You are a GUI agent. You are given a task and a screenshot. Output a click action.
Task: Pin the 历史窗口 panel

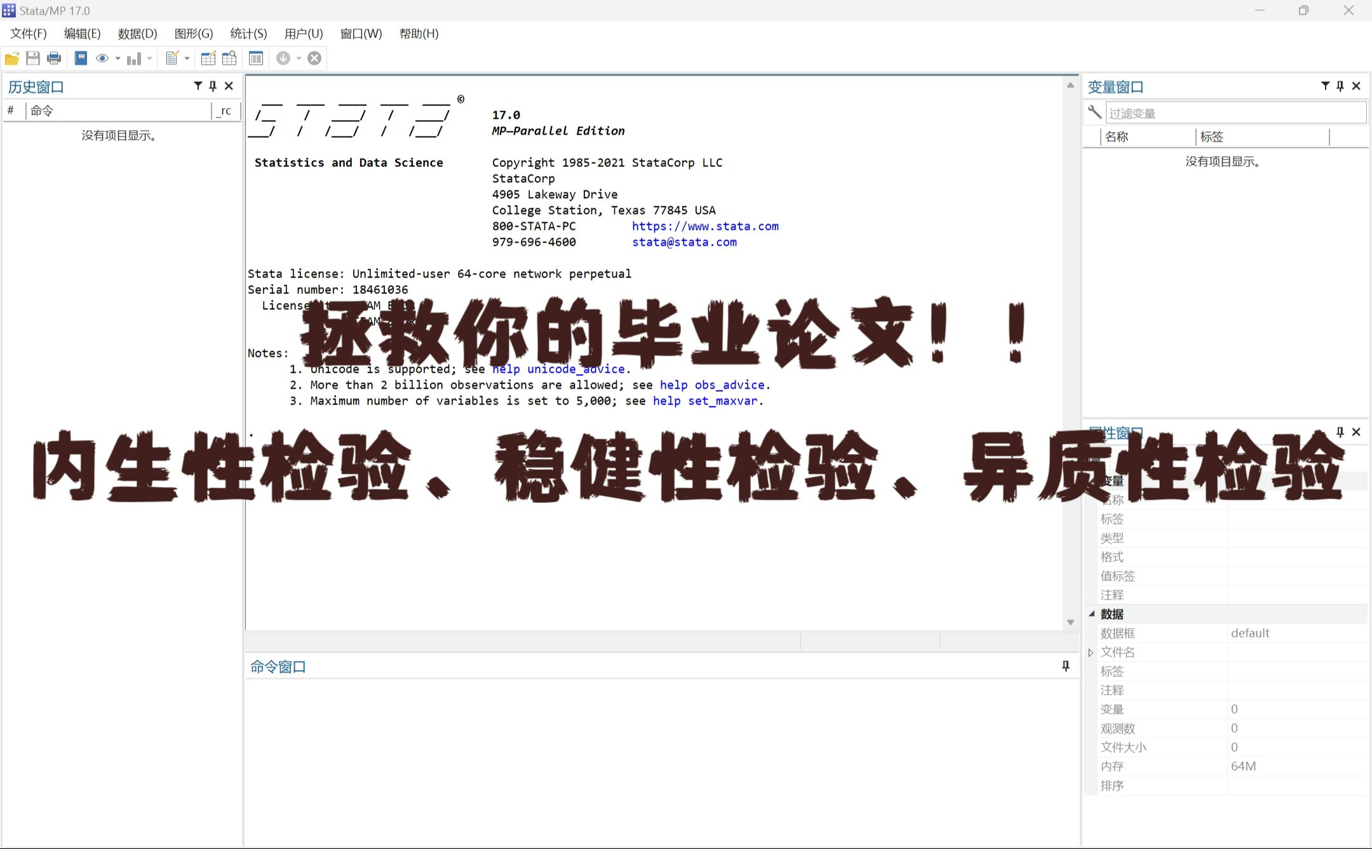(x=213, y=86)
